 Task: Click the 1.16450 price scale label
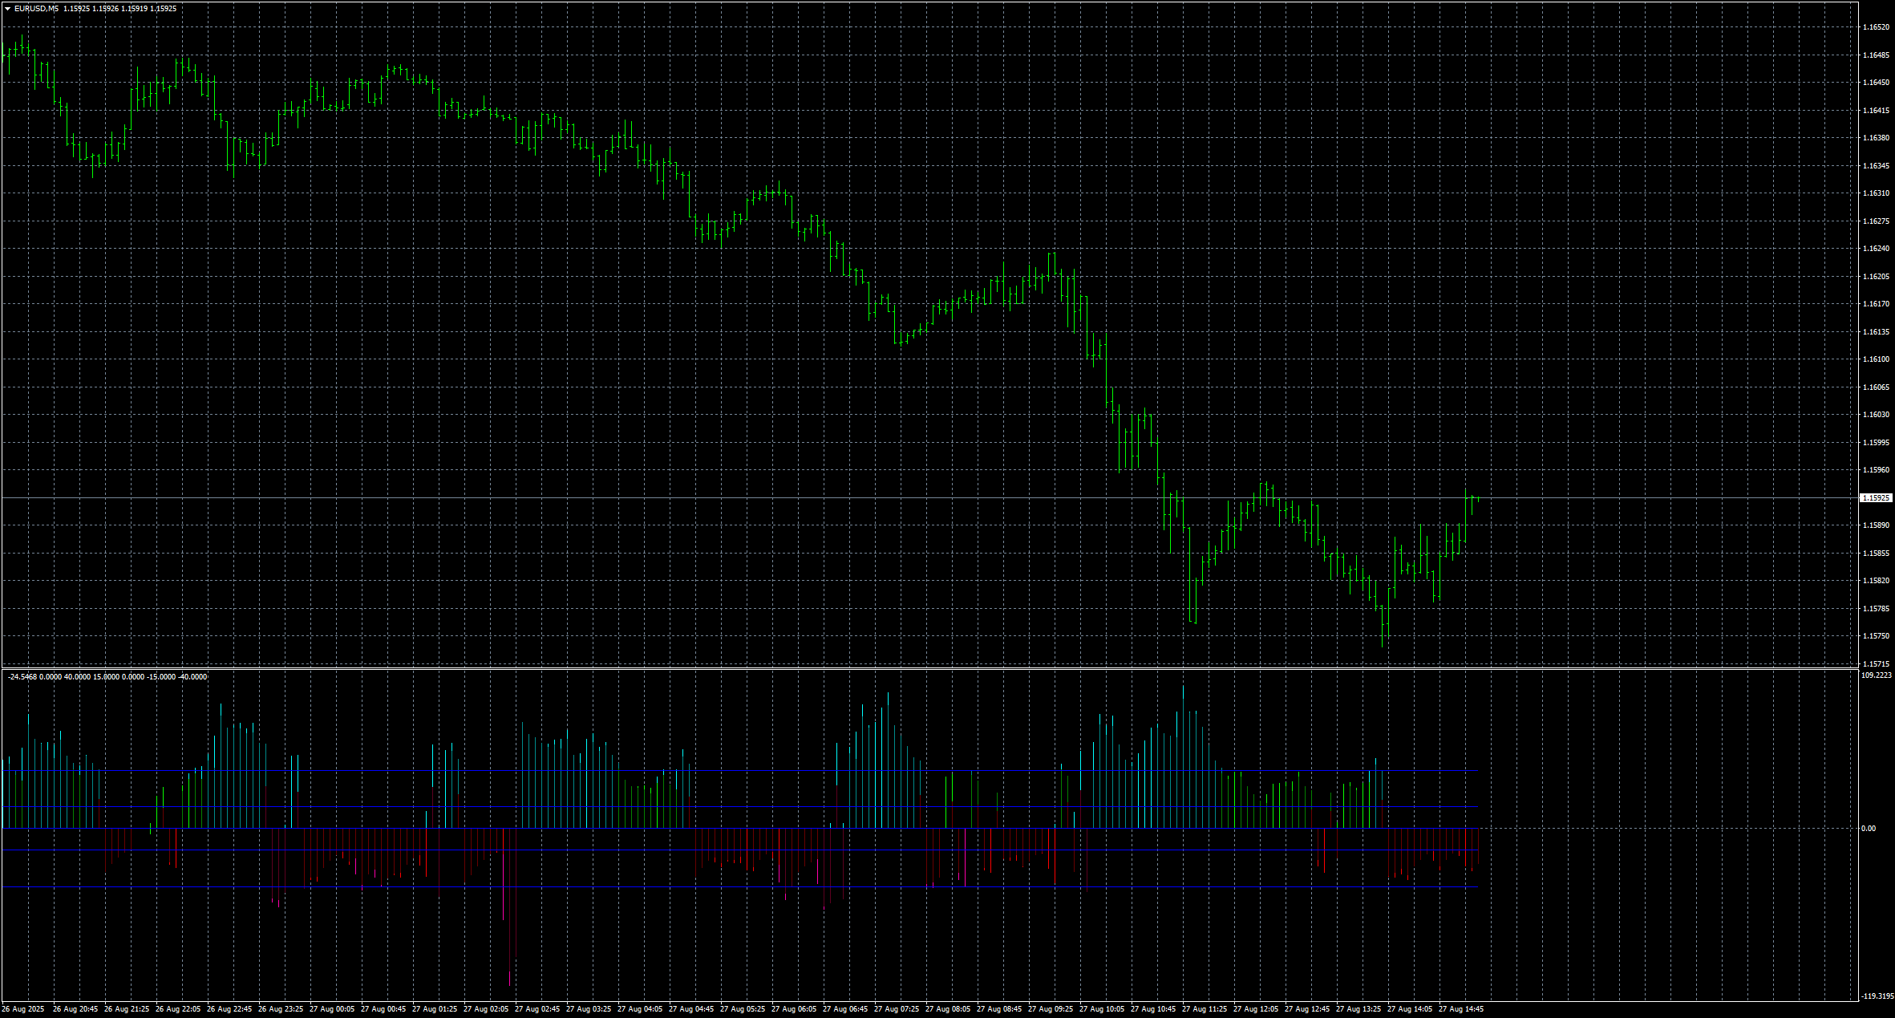[1875, 83]
